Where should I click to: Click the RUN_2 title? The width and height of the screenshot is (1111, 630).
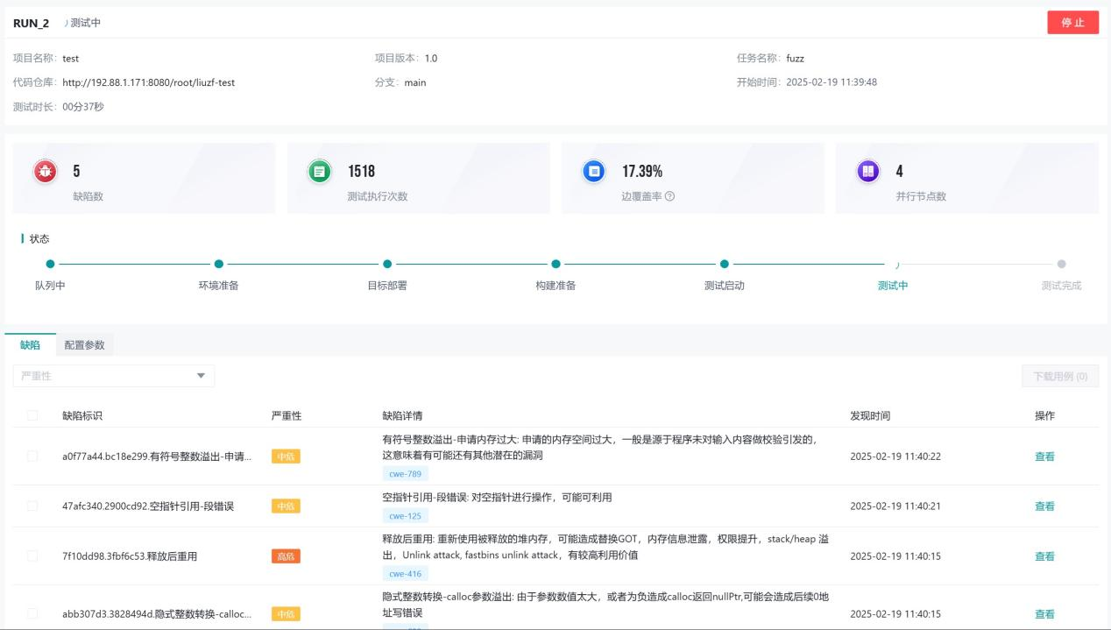(32, 23)
